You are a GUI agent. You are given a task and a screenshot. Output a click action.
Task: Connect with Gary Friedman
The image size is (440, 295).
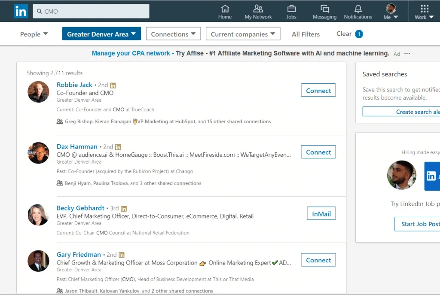point(318,260)
